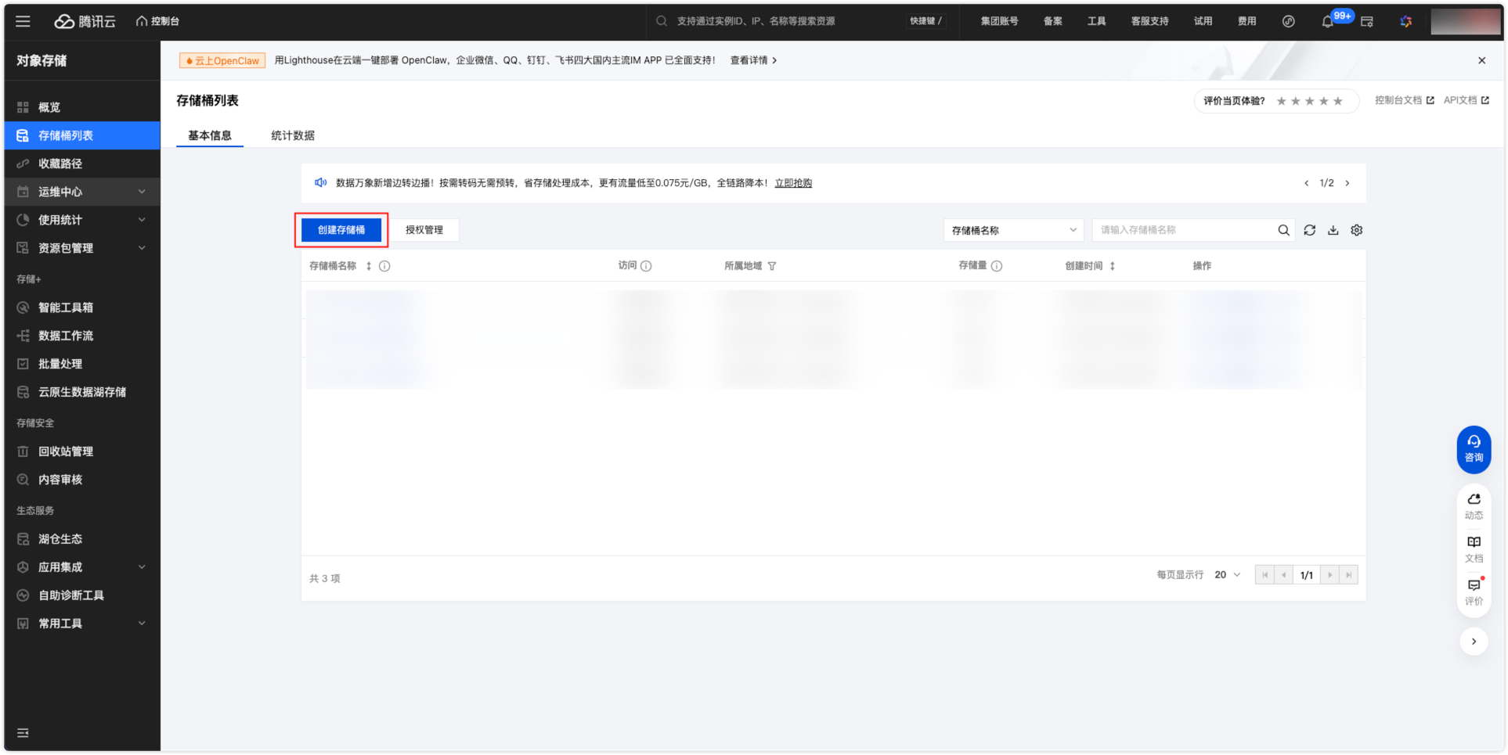
Task: Toggle sort on 存储桶名称 column
Action: point(369,266)
